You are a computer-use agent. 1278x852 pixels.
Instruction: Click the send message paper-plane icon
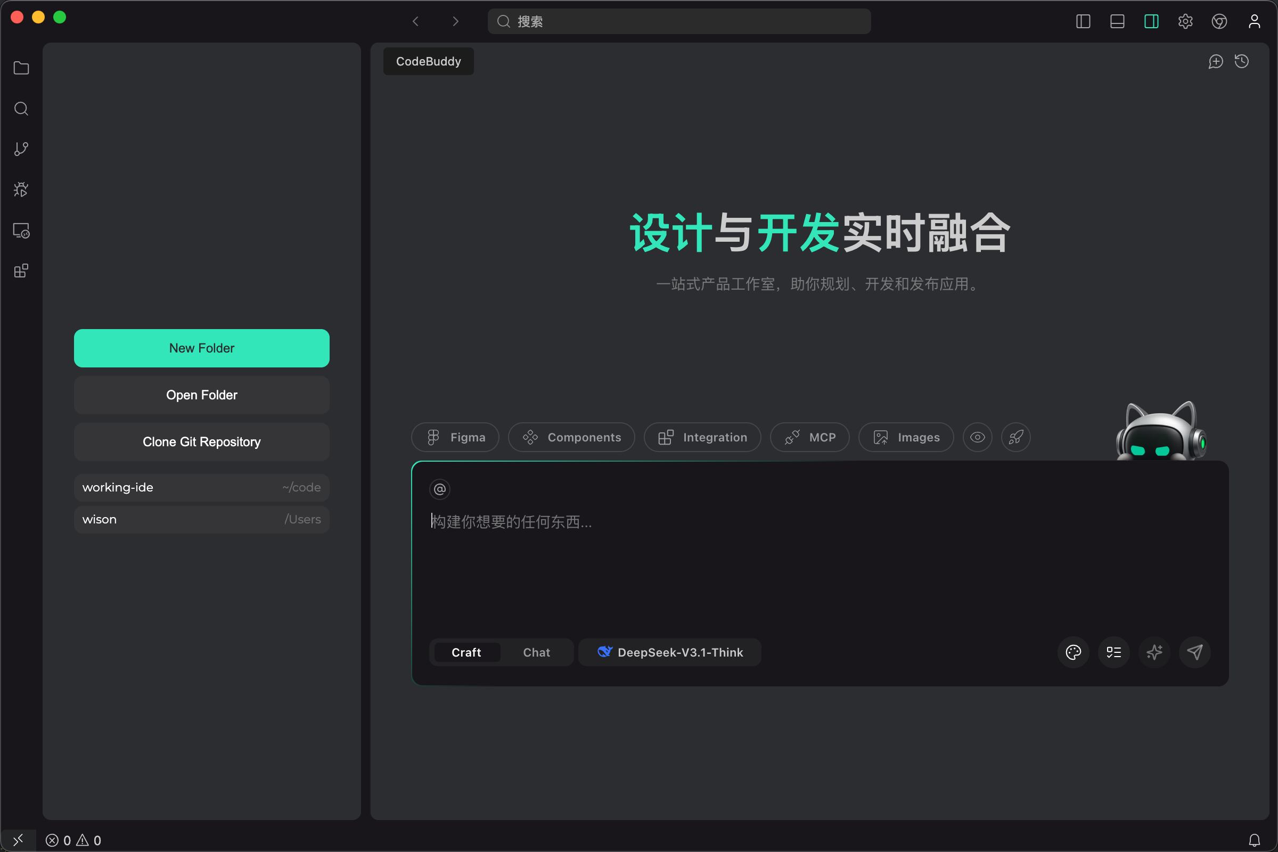point(1194,652)
